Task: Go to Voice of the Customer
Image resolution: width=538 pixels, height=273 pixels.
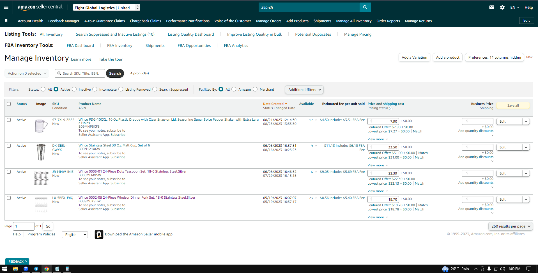Action: (x=233, y=21)
